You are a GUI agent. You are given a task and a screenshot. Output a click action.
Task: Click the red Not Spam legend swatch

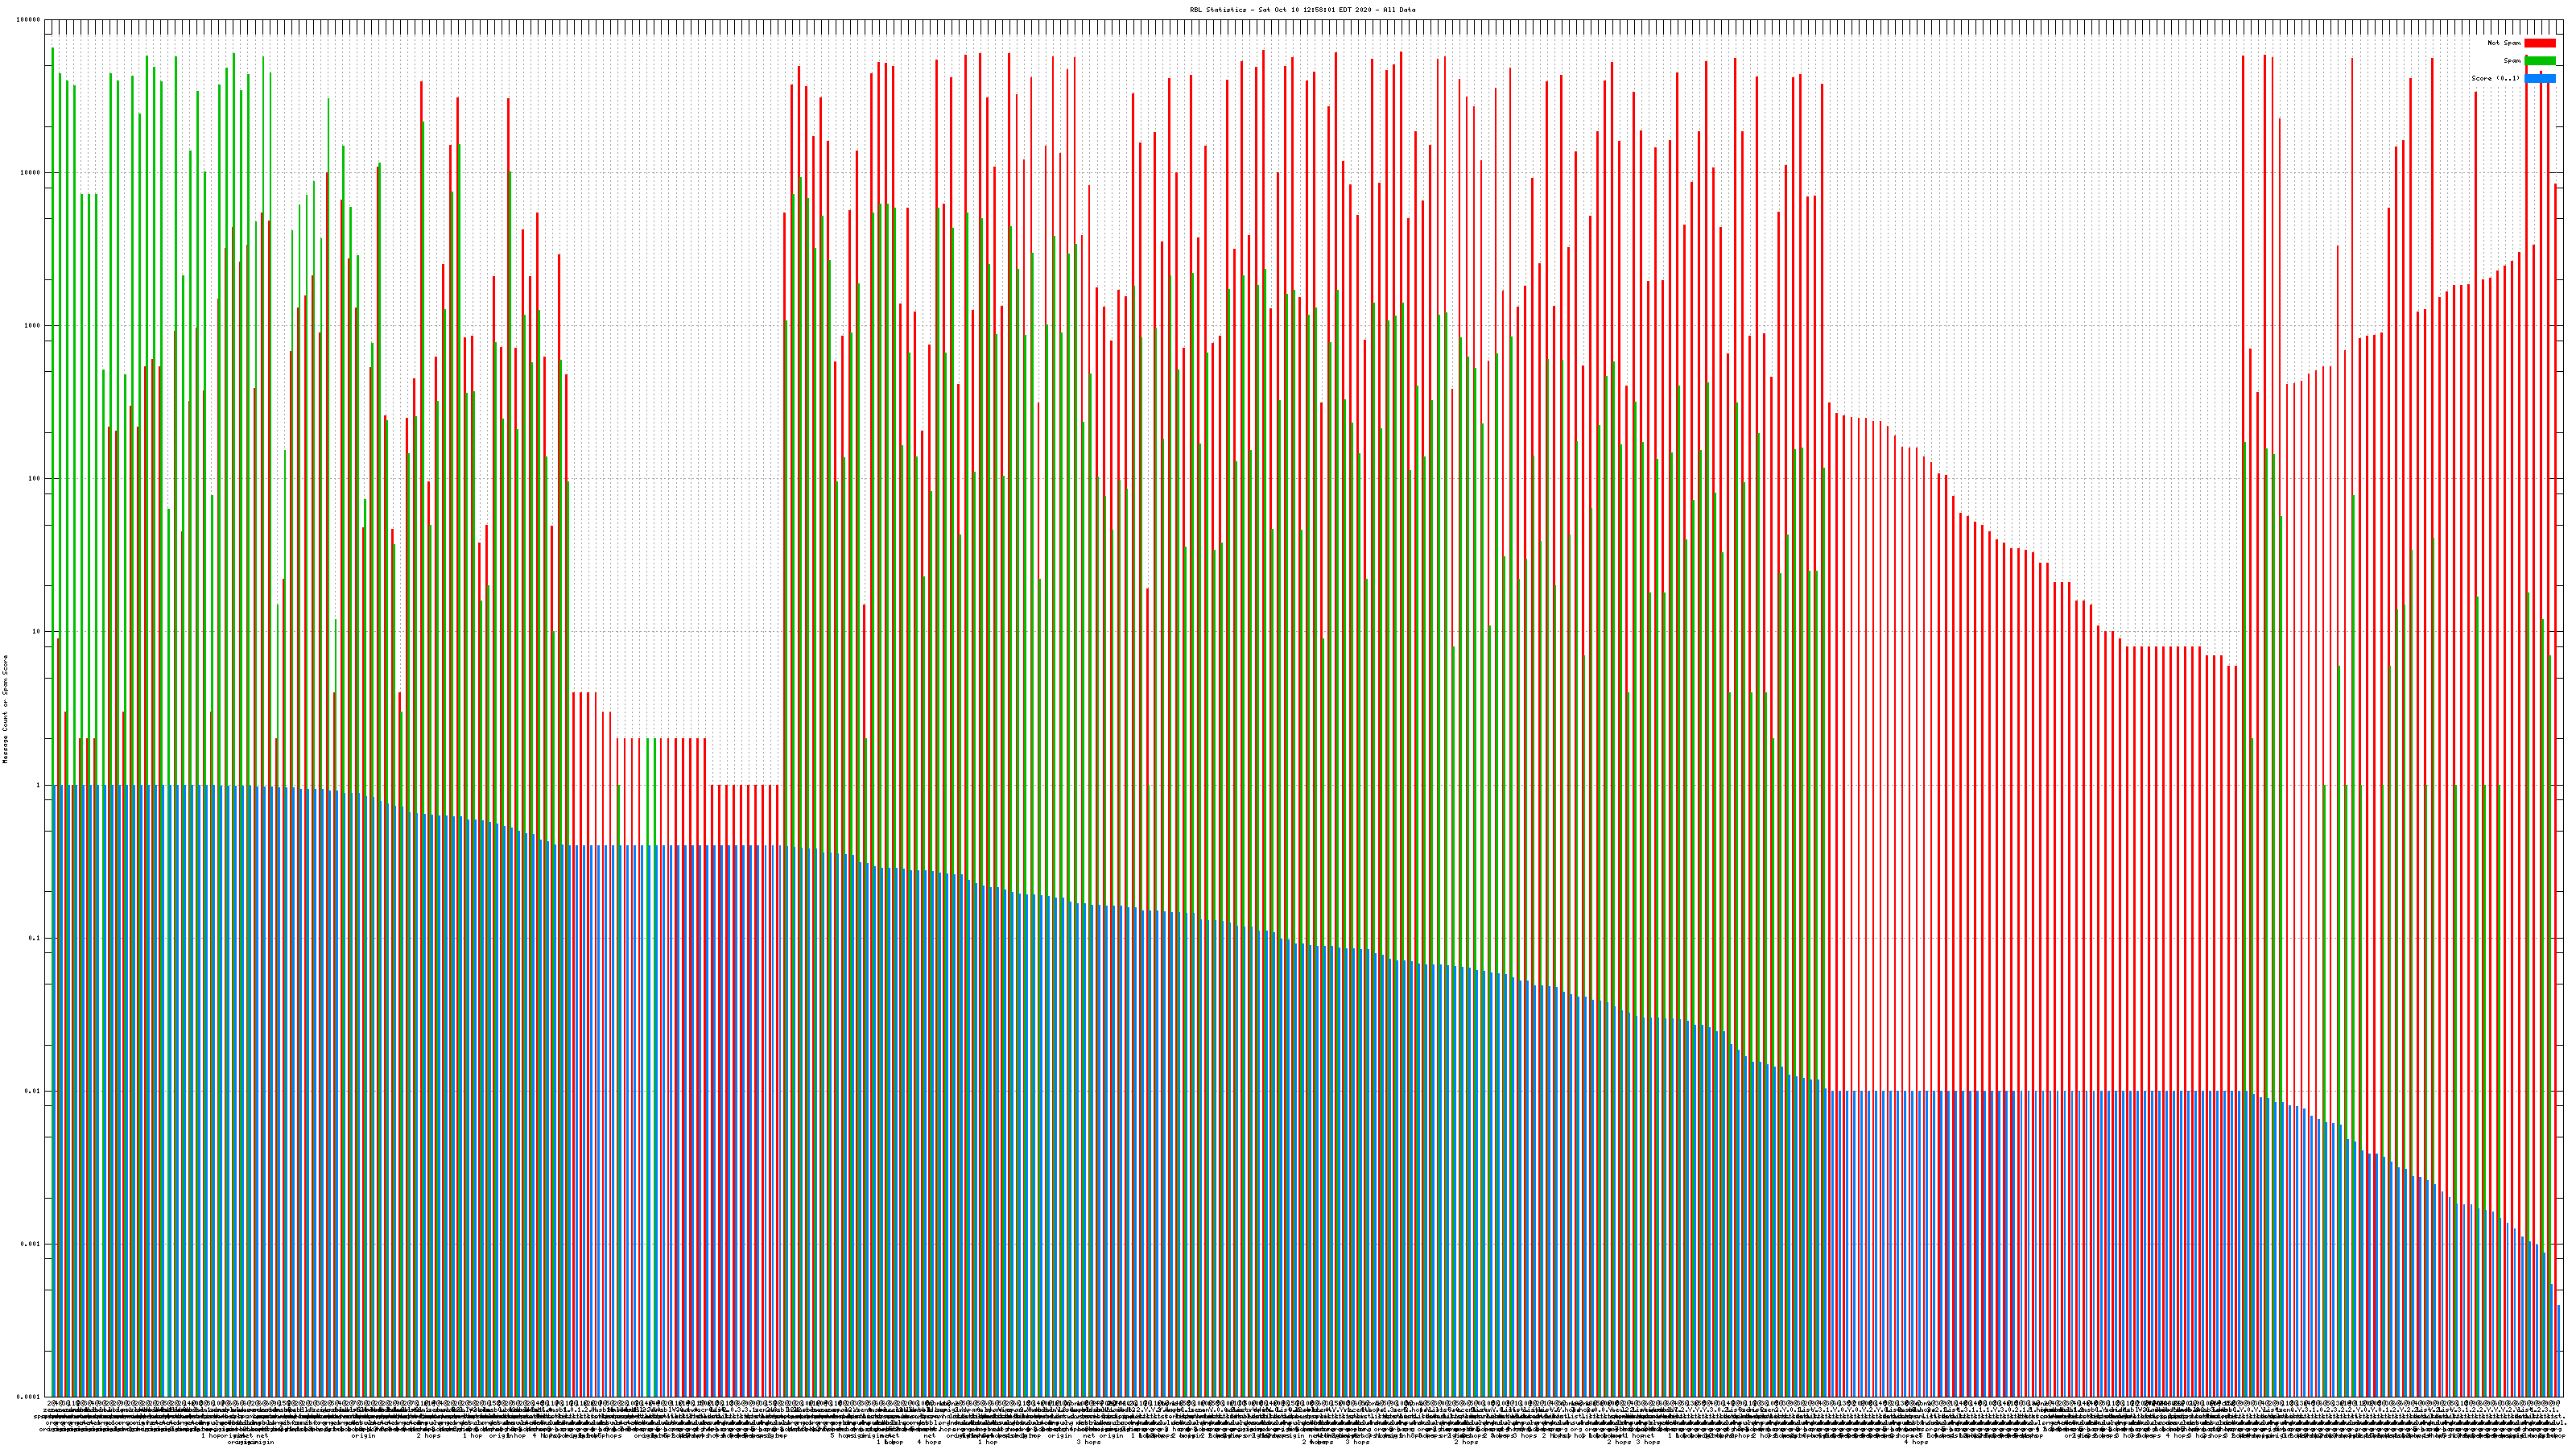tap(2539, 43)
